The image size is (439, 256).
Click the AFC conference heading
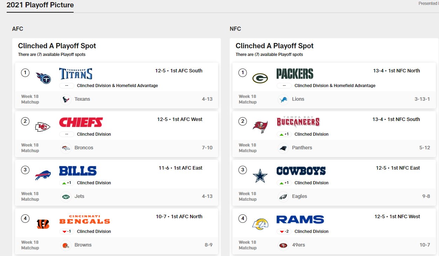click(18, 29)
